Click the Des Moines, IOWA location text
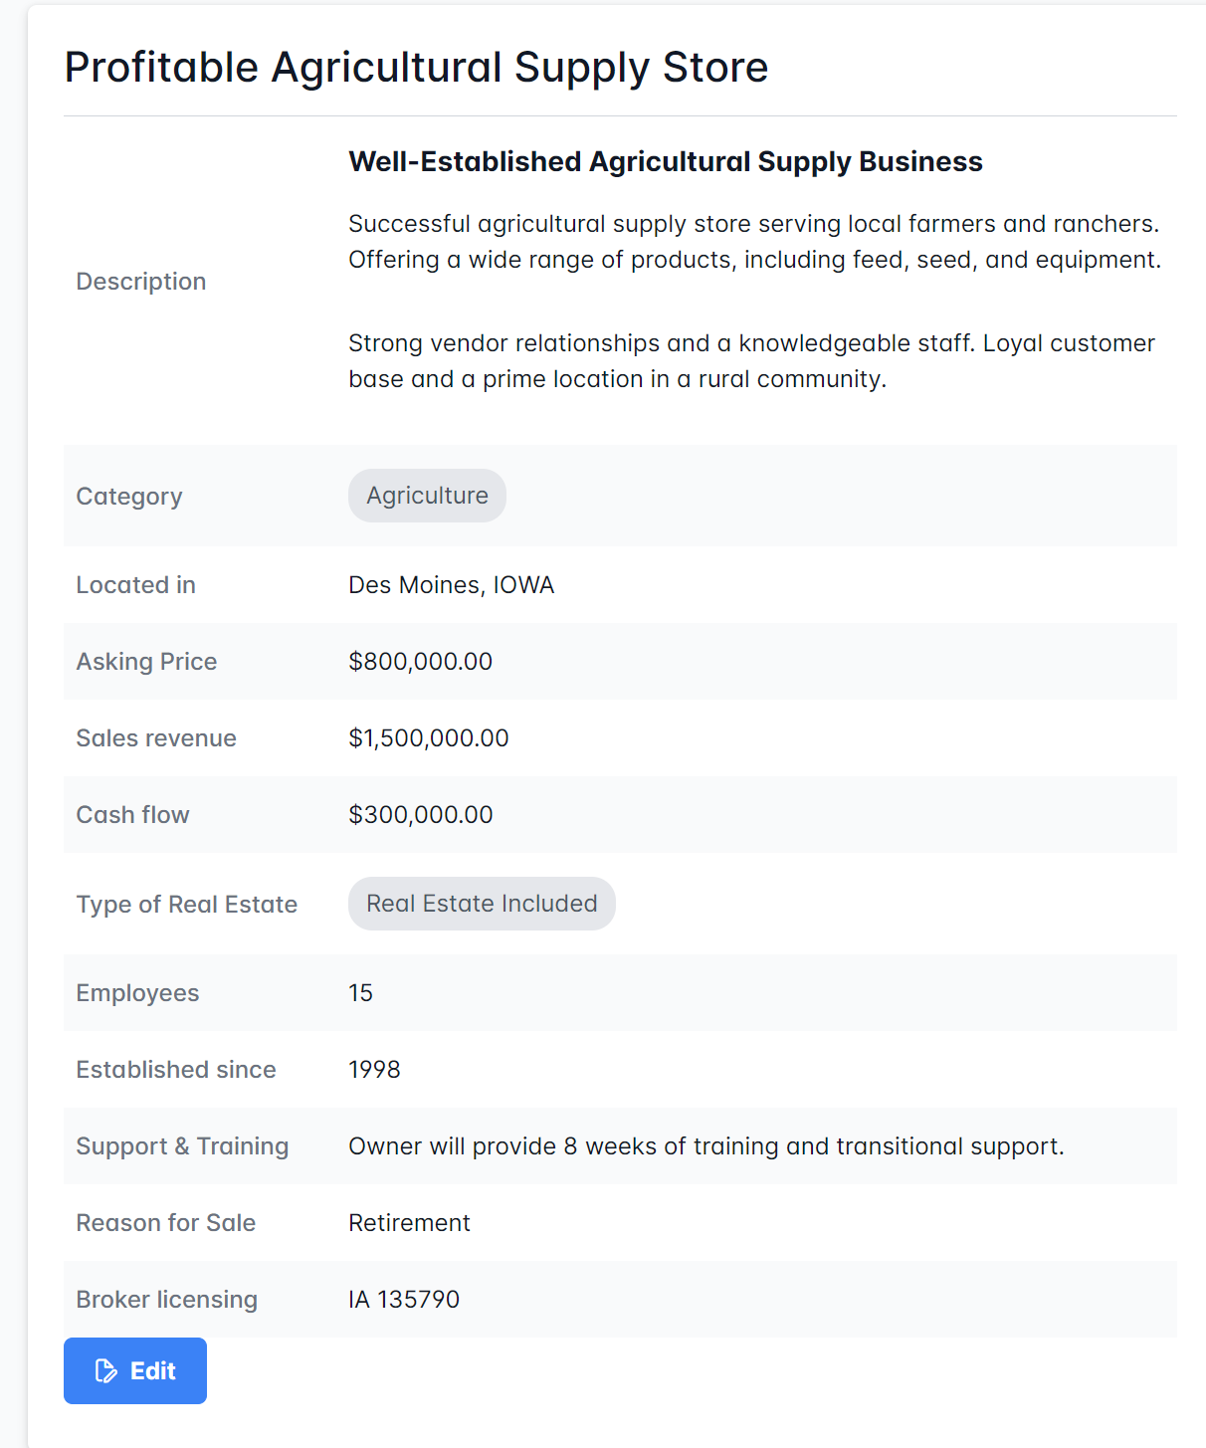 coord(451,585)
